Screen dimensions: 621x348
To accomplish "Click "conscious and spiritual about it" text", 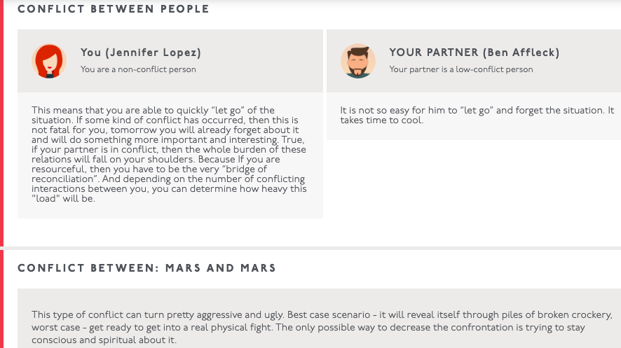I will click(x=104, y=340).
